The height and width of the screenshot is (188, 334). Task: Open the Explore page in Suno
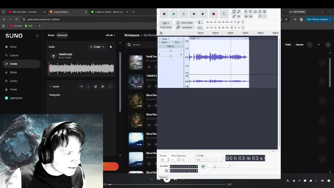14,55
